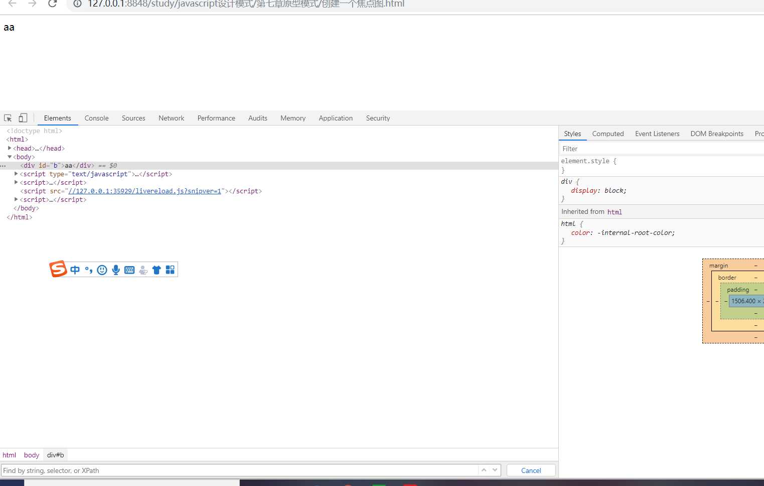Go to next search result arrow

click(x=495, y=470)
